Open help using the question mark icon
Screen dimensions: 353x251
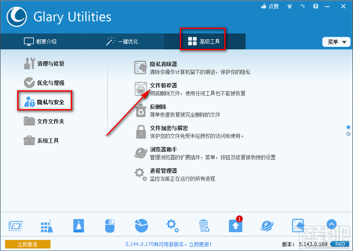tap(315, 6)
